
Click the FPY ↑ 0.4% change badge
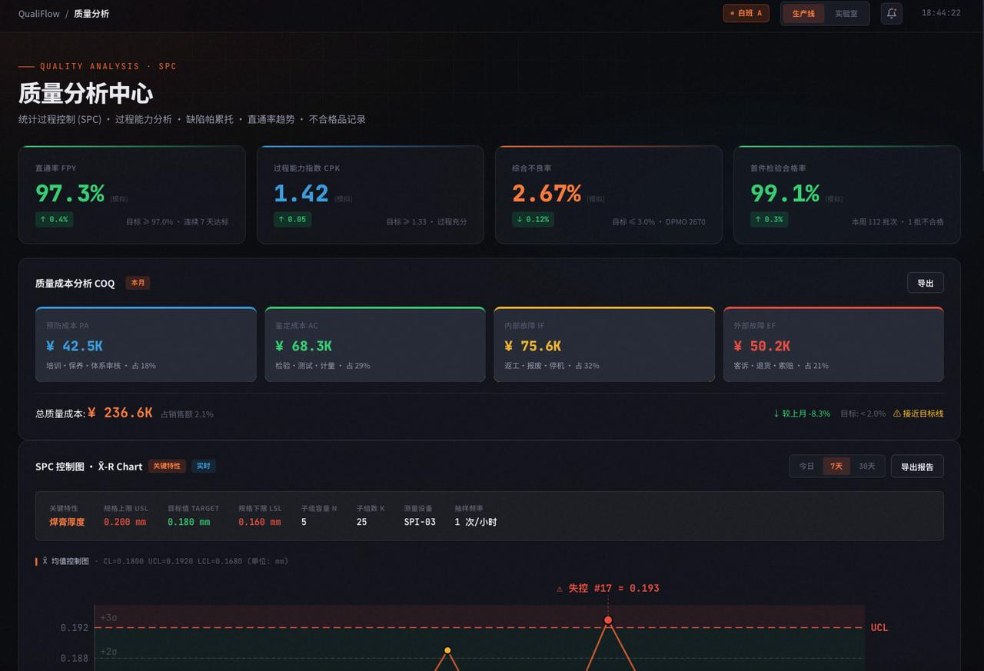click(x=54, y=219)
